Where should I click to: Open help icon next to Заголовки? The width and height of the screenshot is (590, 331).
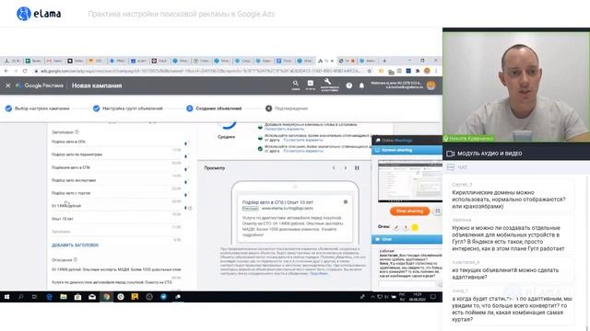pyautogui.click(x=77, y=132)
